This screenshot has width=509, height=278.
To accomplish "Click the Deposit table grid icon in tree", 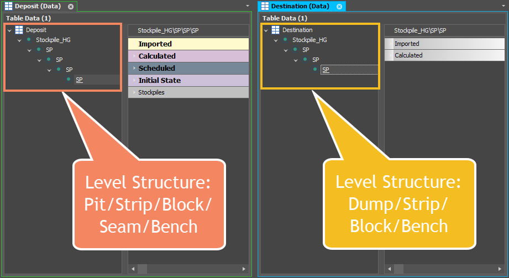I will [x=19, y=30].
